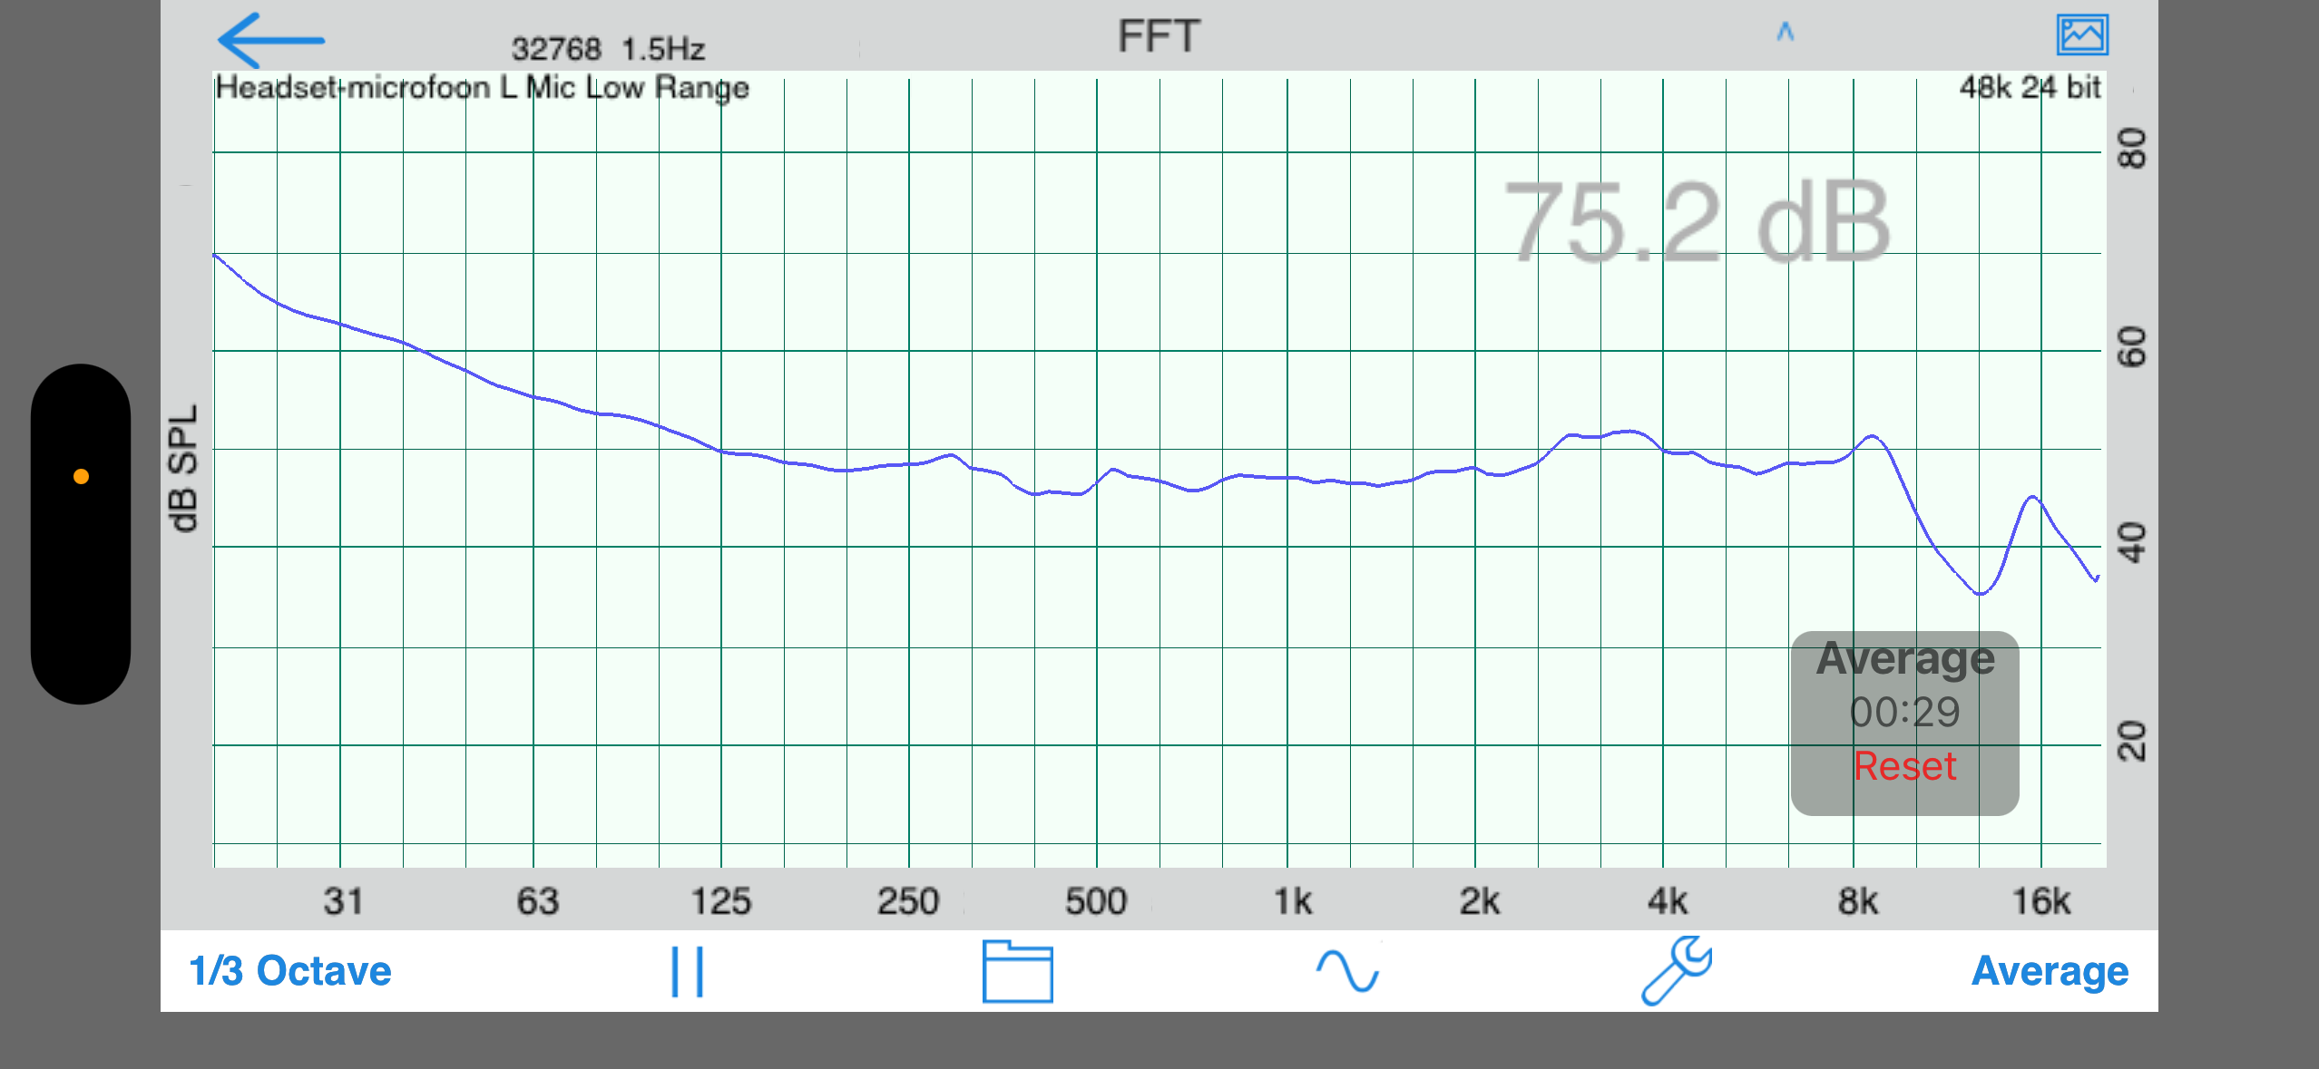Tap the dB SPL axis label
The width and height of the screenshot is (2319, 1069).
coord(183,468)
